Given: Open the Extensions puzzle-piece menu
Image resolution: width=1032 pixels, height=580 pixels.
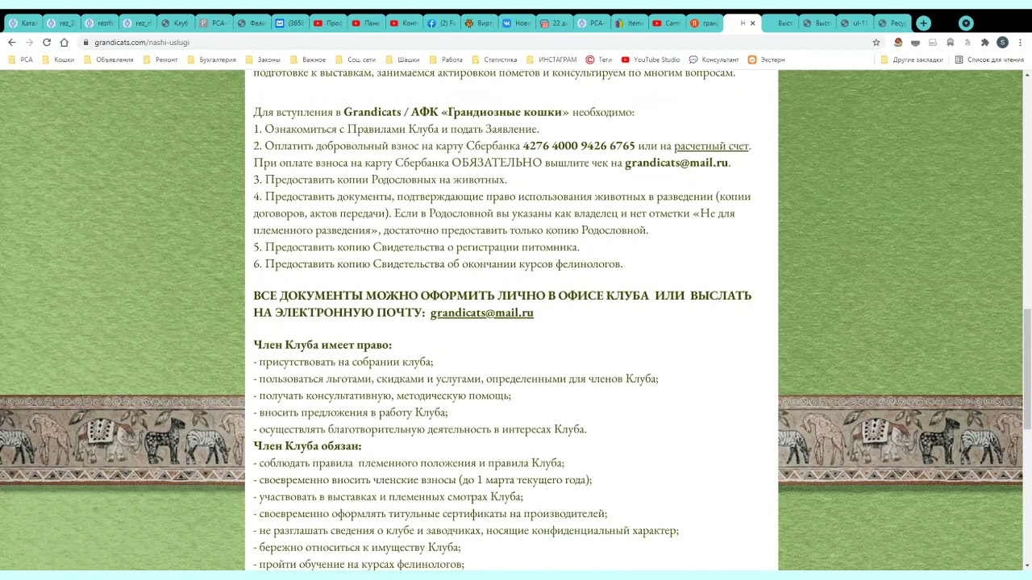Looking at the screenshot, I should pos(984,42).
